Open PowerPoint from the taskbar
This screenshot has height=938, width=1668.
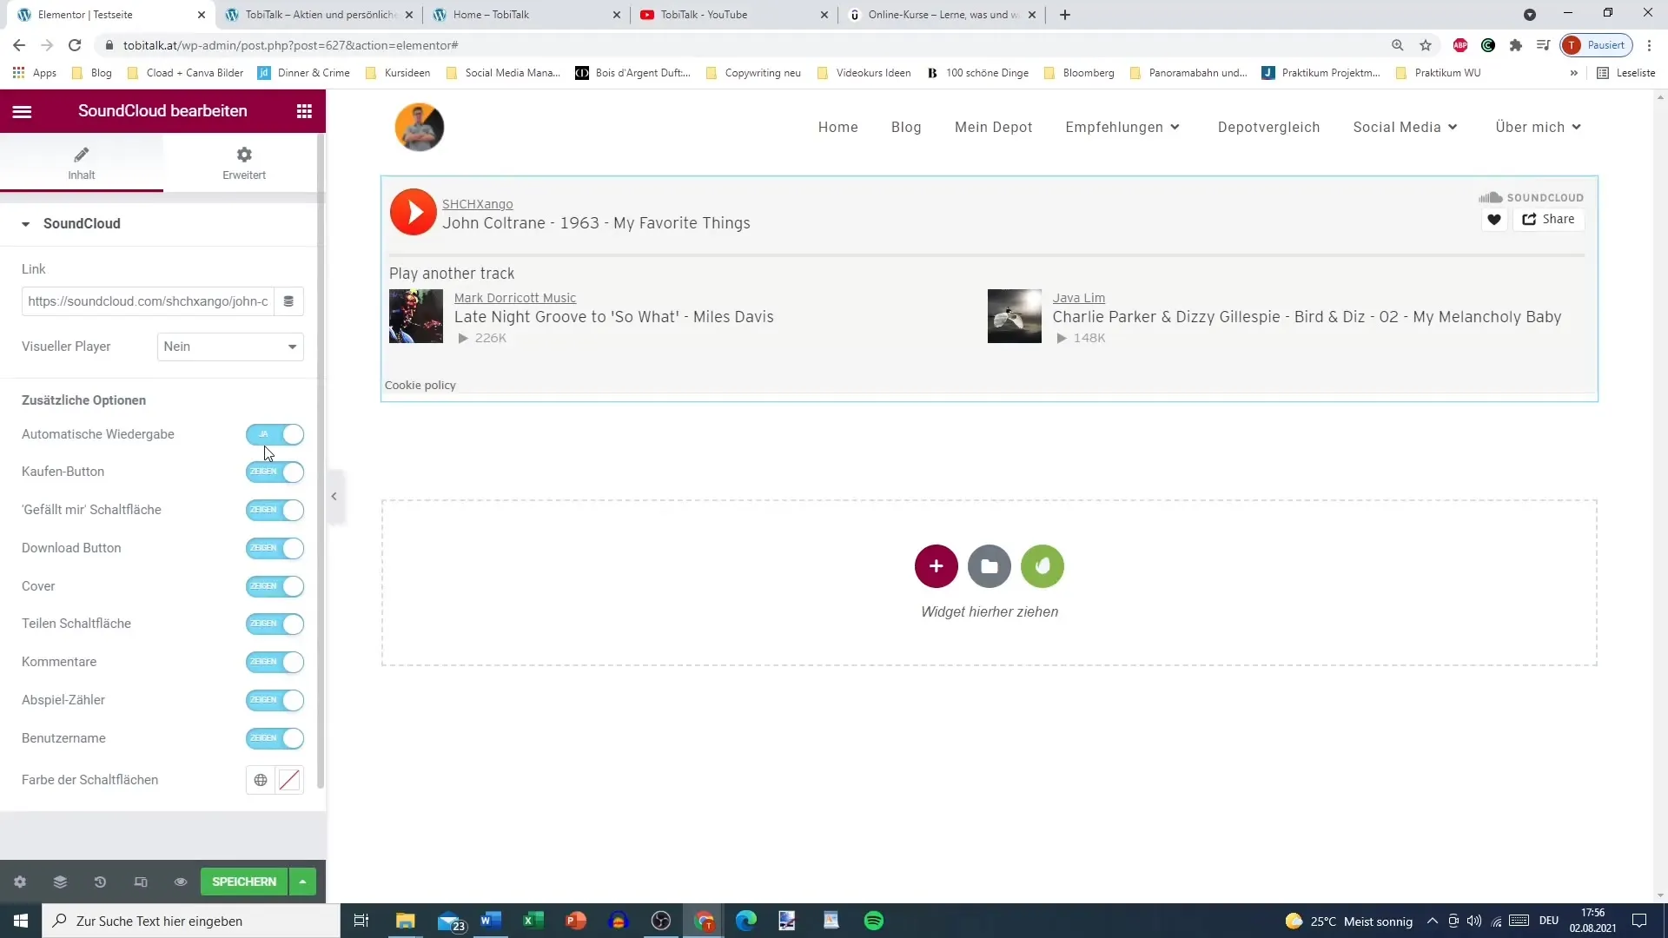576,921
